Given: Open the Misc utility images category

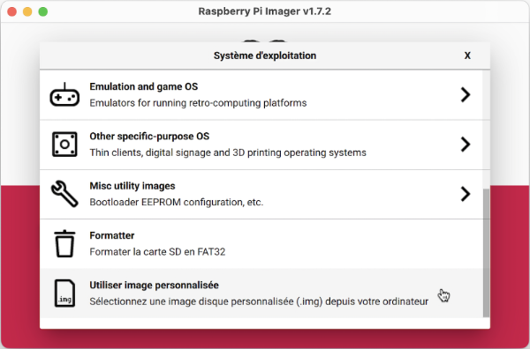Looking at the screenshot, I should point(261,194).
